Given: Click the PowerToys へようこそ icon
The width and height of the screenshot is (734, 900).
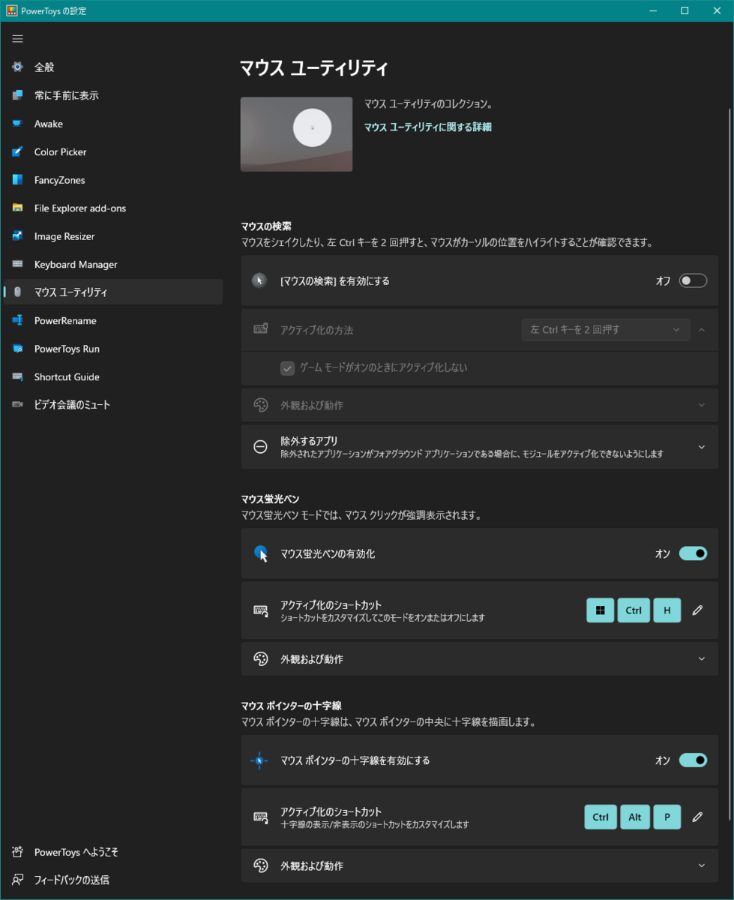Looking at the screenshot, I should (x=18, y=852).
